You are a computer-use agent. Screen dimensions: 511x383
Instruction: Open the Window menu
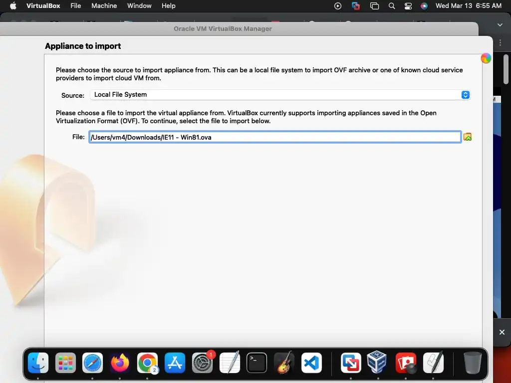point(139,6)
